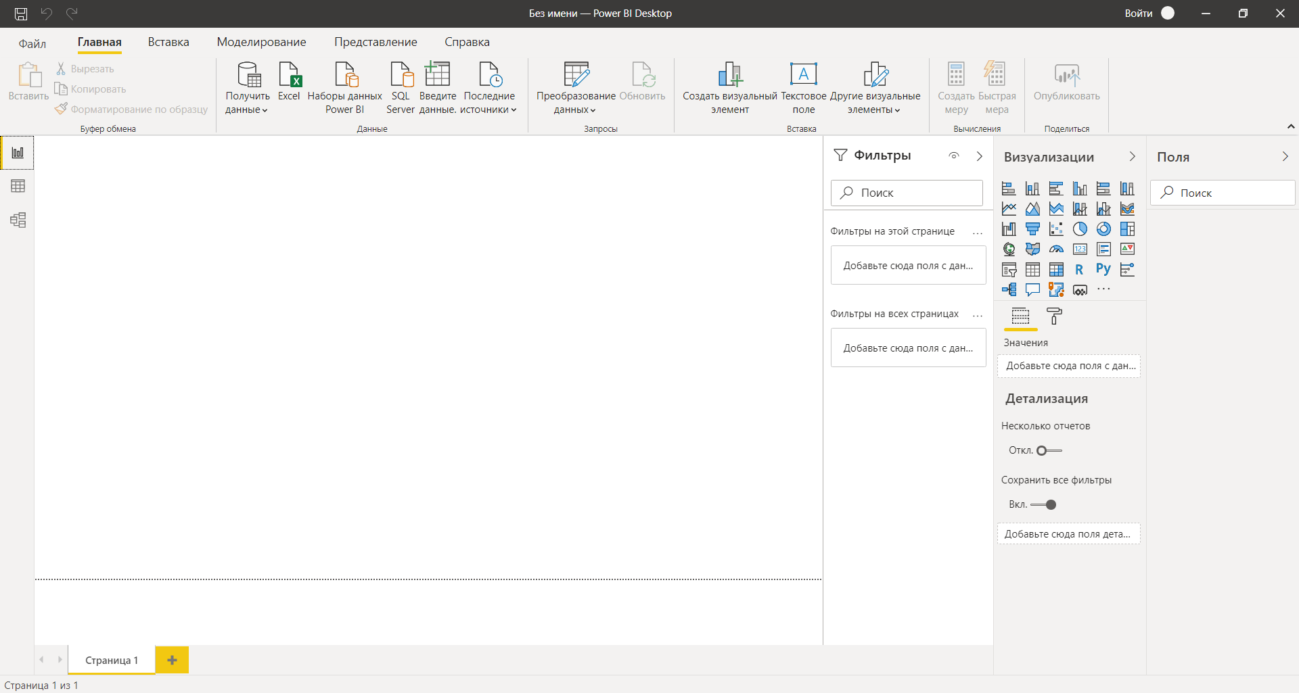Select the funnel chart visualization
Screen dimensions: 1299x693
[1032, 229]
